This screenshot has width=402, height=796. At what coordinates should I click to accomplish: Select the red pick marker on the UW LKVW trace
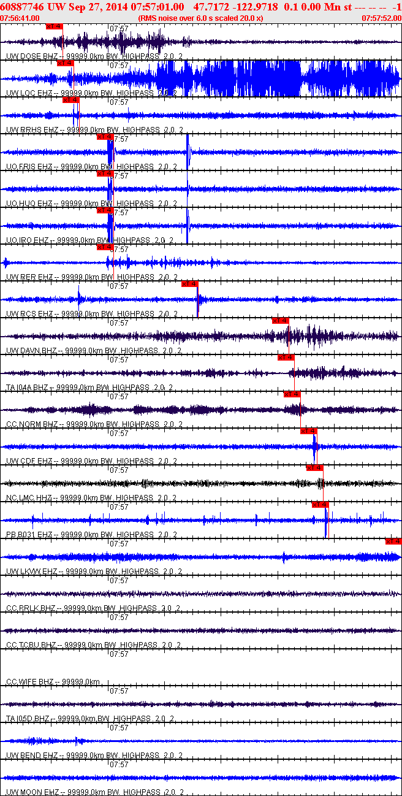[393, 542]
